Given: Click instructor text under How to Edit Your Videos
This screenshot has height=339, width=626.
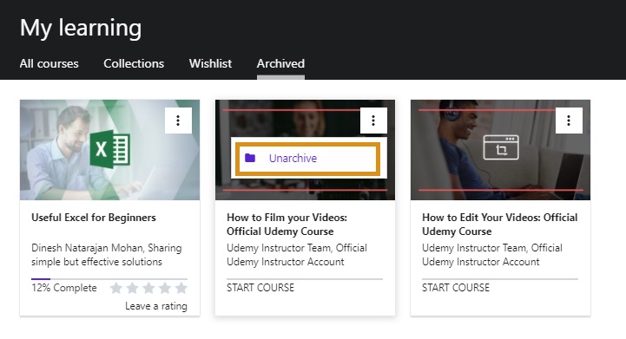Looking at the screenshot, I should point(491,255).
